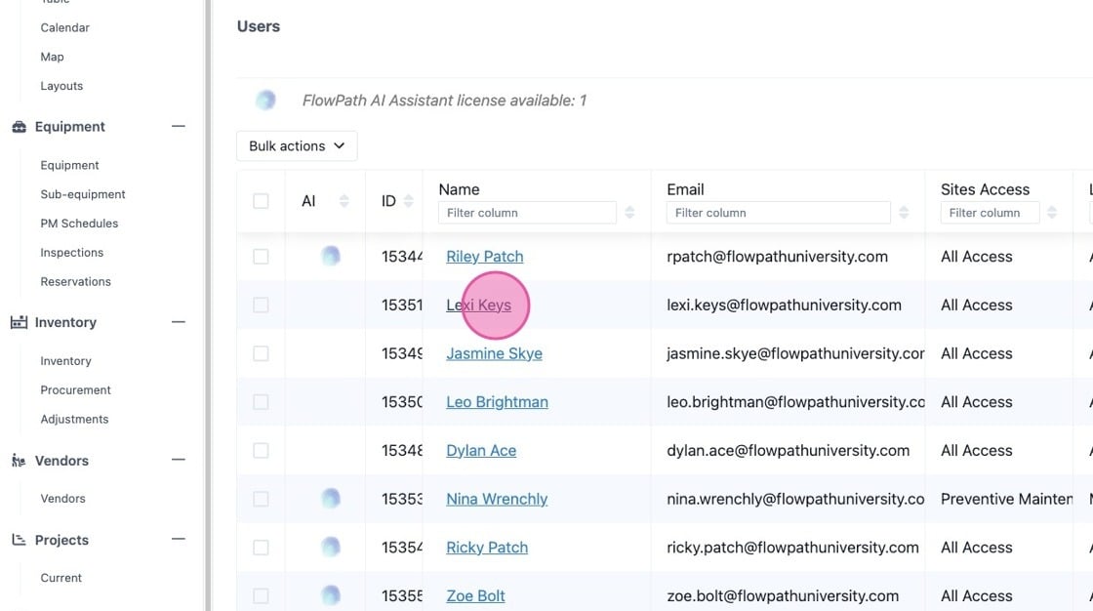Viewport: 1093px width, 611px height.
Task: Open Dylan Ace user profile
Action: pyautogui.click(x=481, y=451)
